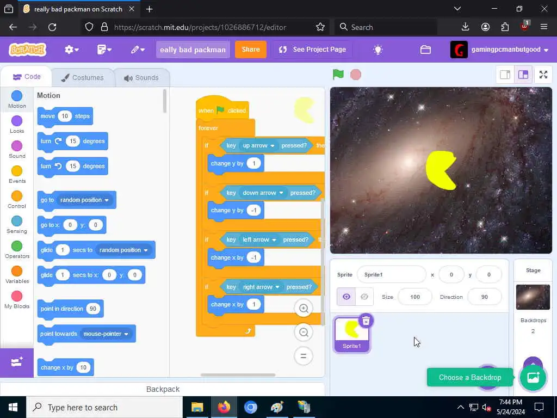This screenshot has width=557, height=418.
Task: Open the Paint app in taskbar
Action: [277, 407]
